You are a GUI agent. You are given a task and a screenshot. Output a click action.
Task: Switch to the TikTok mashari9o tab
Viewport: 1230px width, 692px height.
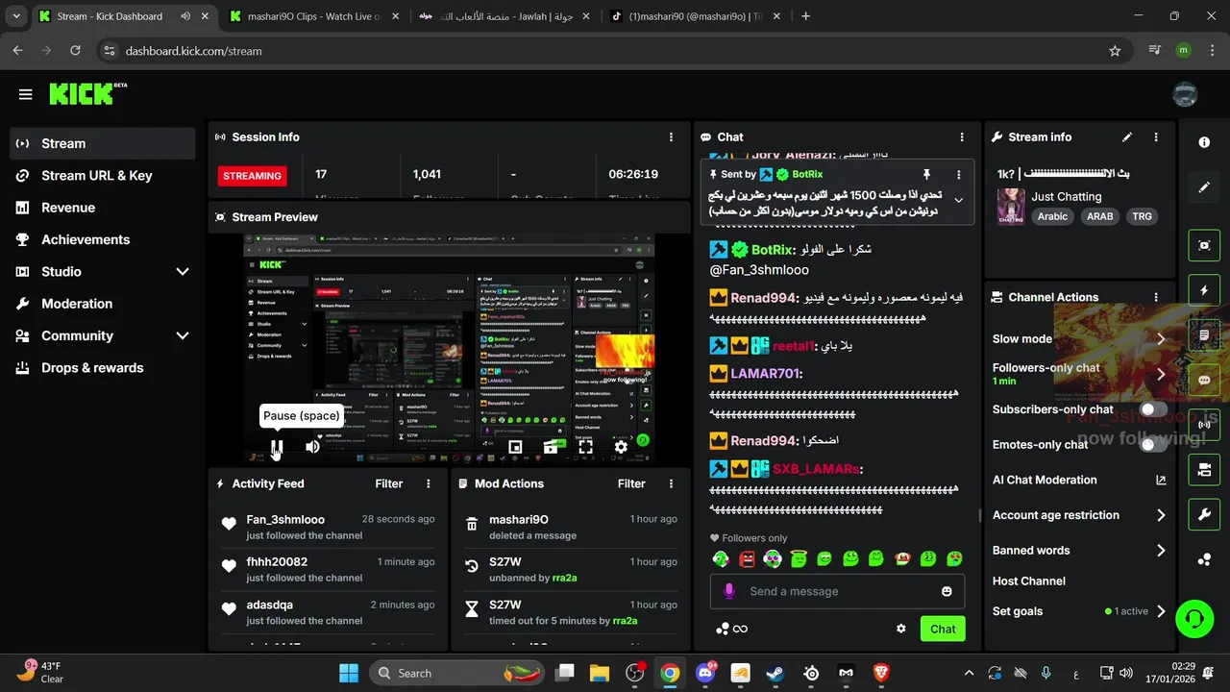tap(696, 16)
